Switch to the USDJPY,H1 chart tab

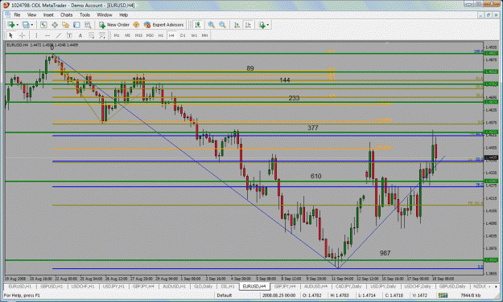(x=114, y=286)
